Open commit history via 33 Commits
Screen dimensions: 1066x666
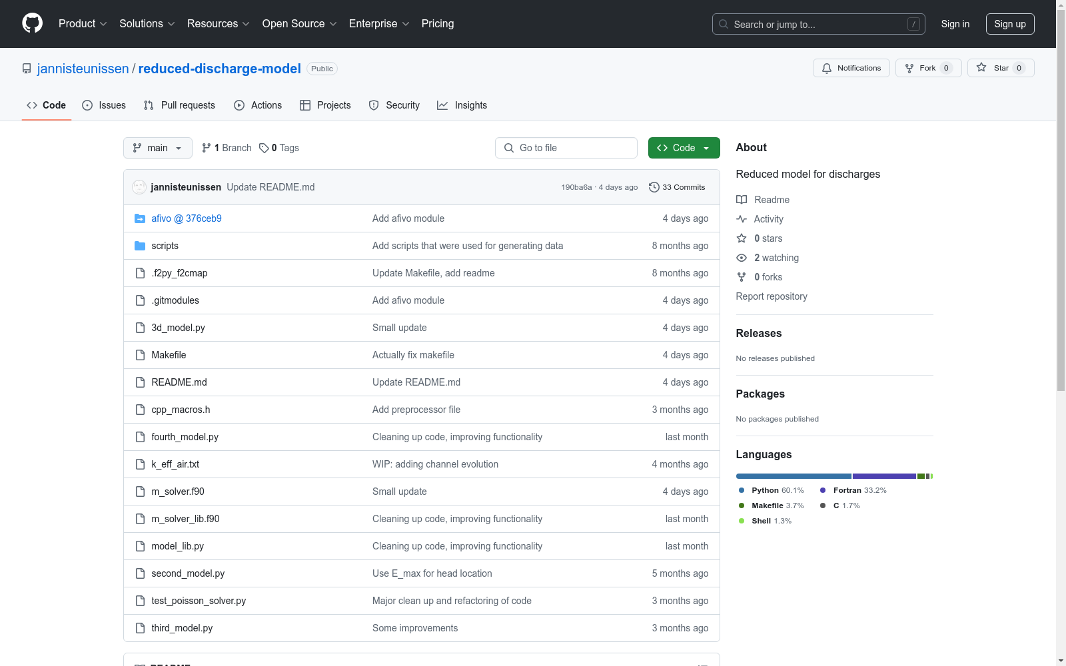click(x=677, y=187)
